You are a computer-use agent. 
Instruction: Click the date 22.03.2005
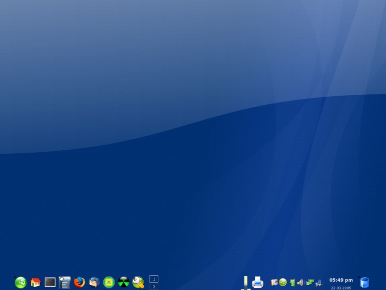341,288
